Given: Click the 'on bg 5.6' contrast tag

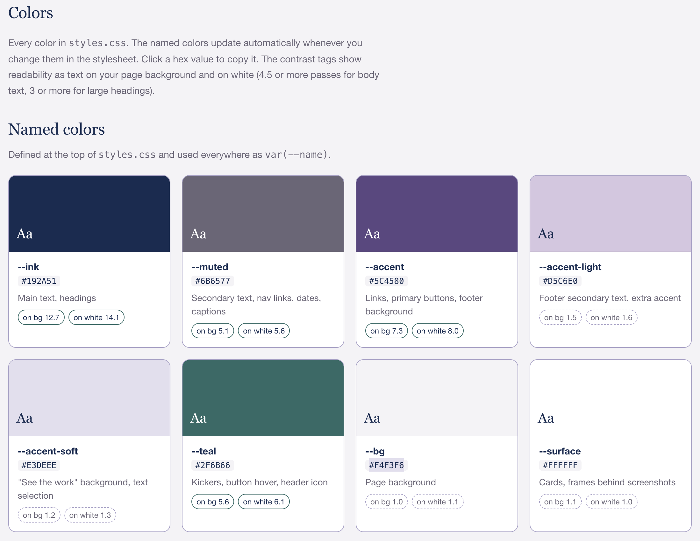Looking at the screenshot, I should pyautogui.click(x=212, y=502).
